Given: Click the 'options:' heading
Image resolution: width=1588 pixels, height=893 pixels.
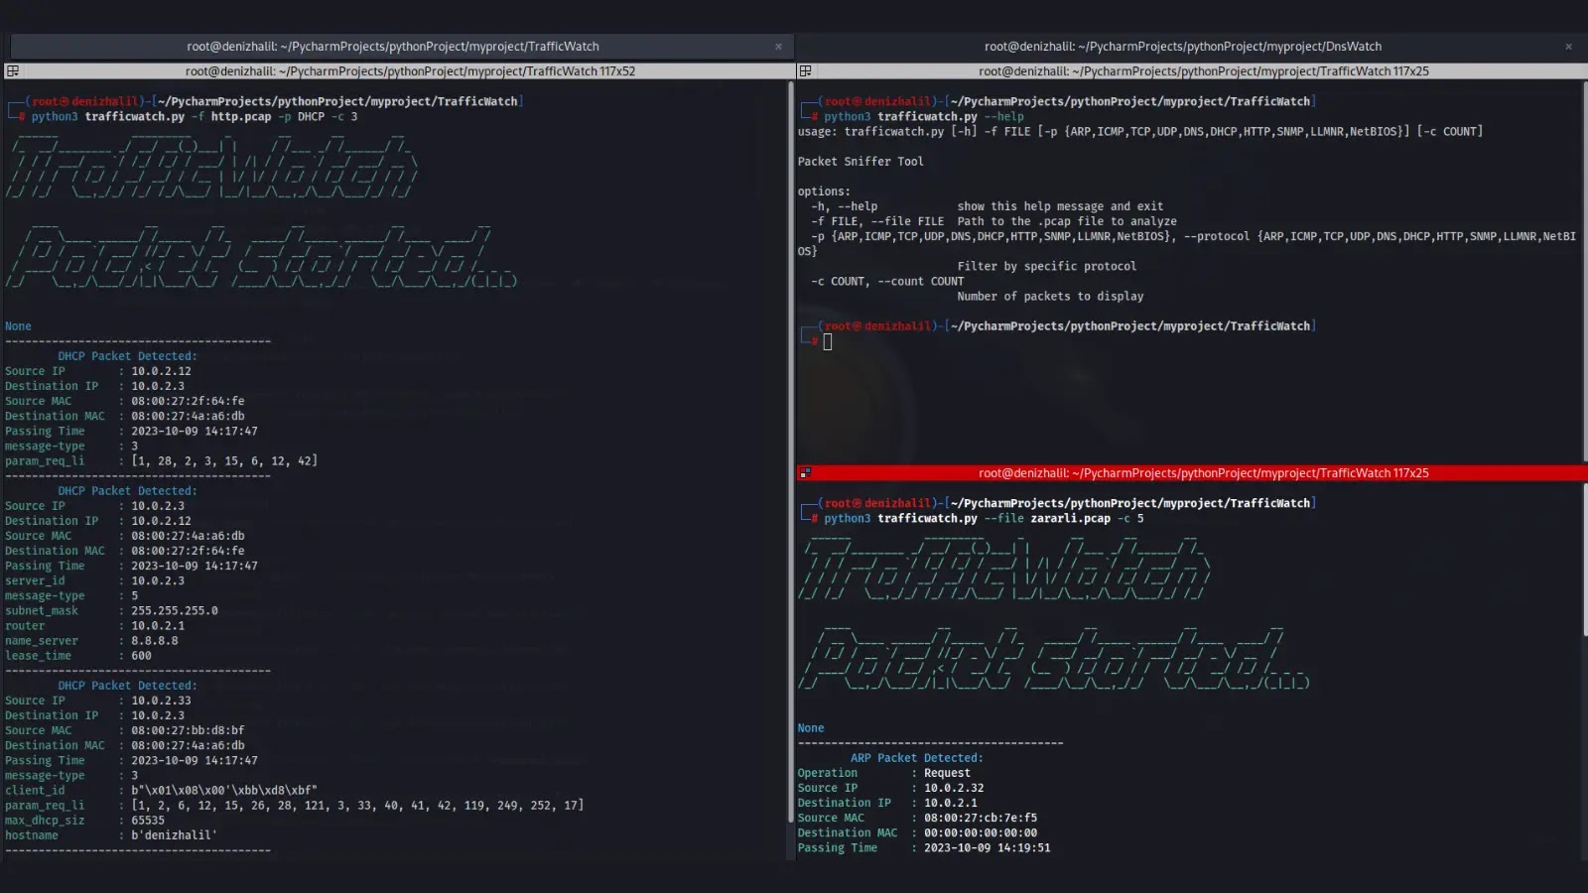Looking at the screenshot, I should (x=824, y=191).
